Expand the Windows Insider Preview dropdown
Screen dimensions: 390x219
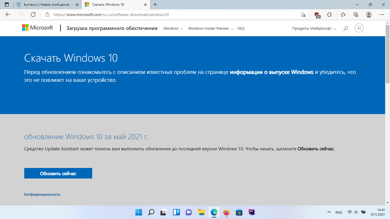pyautogui.click(x=211, y=29)
